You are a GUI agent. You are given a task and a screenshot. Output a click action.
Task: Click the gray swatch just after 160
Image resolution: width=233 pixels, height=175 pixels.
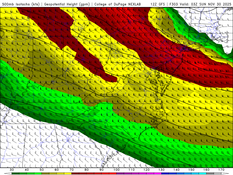[210, 174]
